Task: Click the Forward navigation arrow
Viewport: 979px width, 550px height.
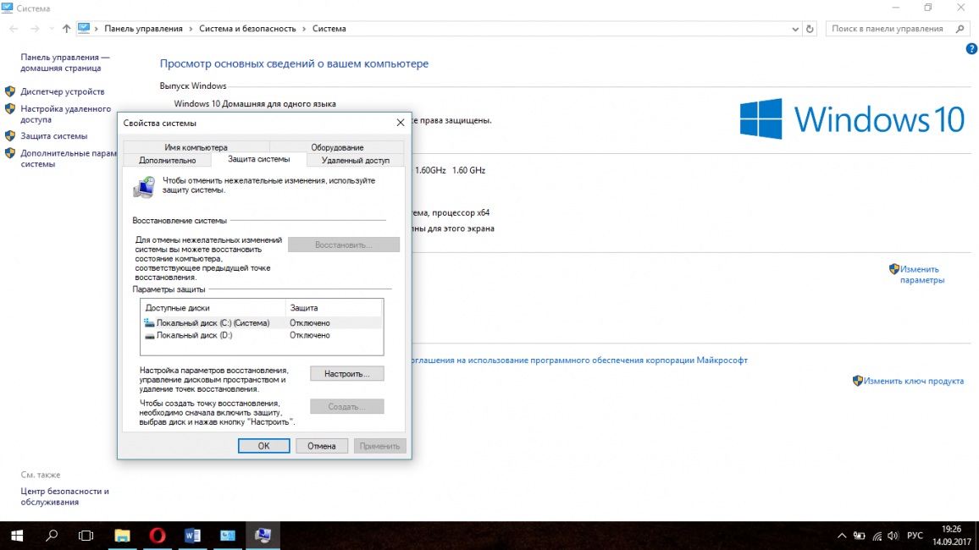Action: tap(35, 29)
